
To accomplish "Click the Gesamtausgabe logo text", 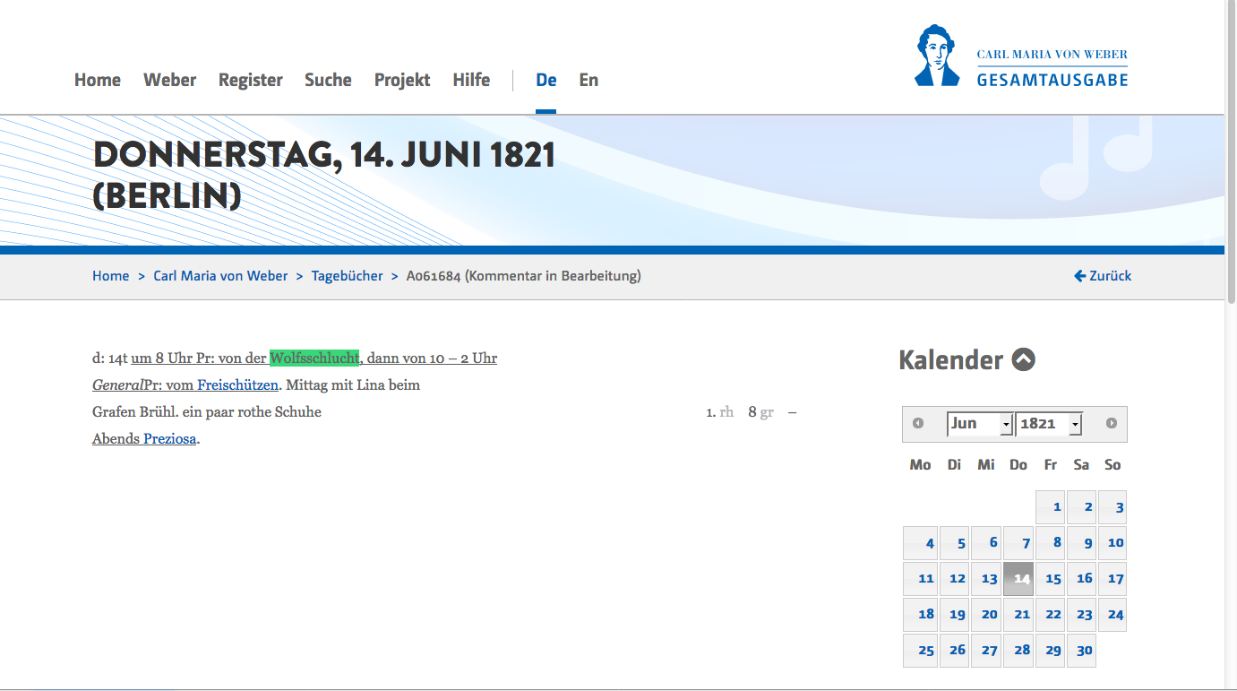I will [x=1052, y=80].
